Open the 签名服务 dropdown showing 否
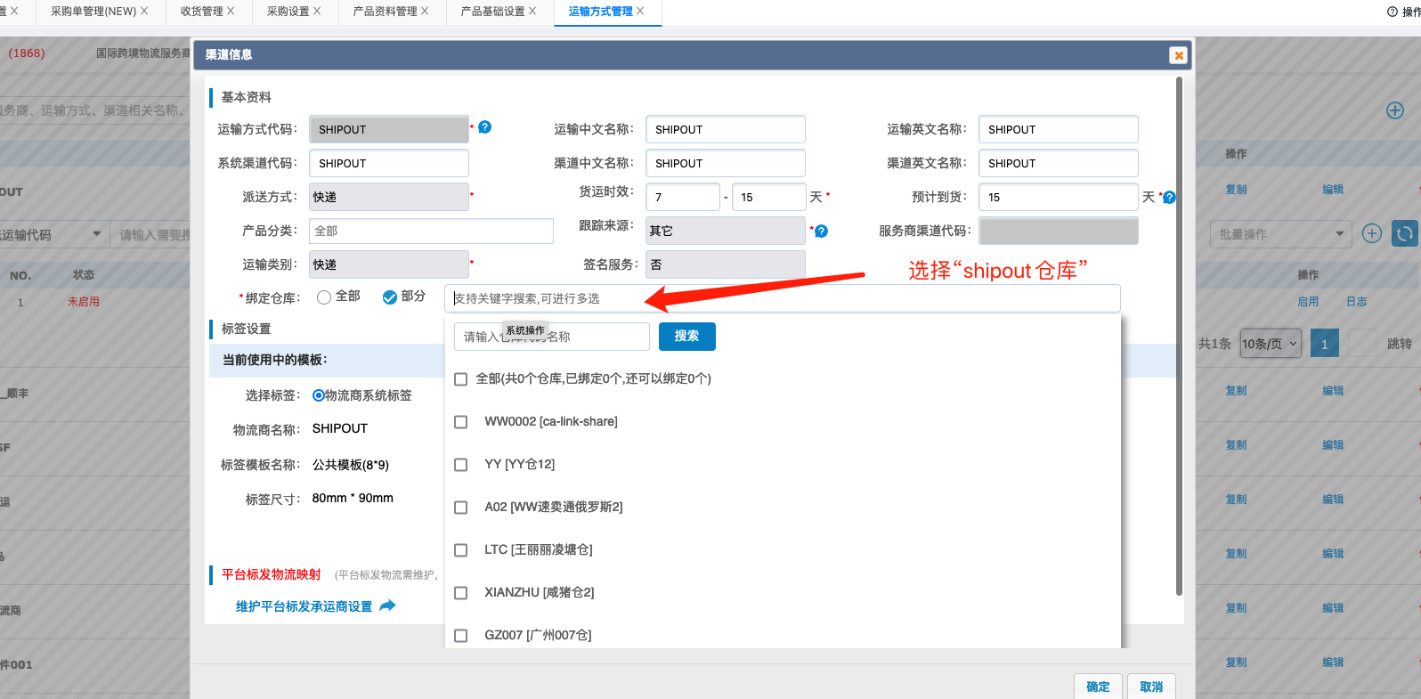Image resolution: width=1421 pixels, height=699 pixels. pos(726,264)
